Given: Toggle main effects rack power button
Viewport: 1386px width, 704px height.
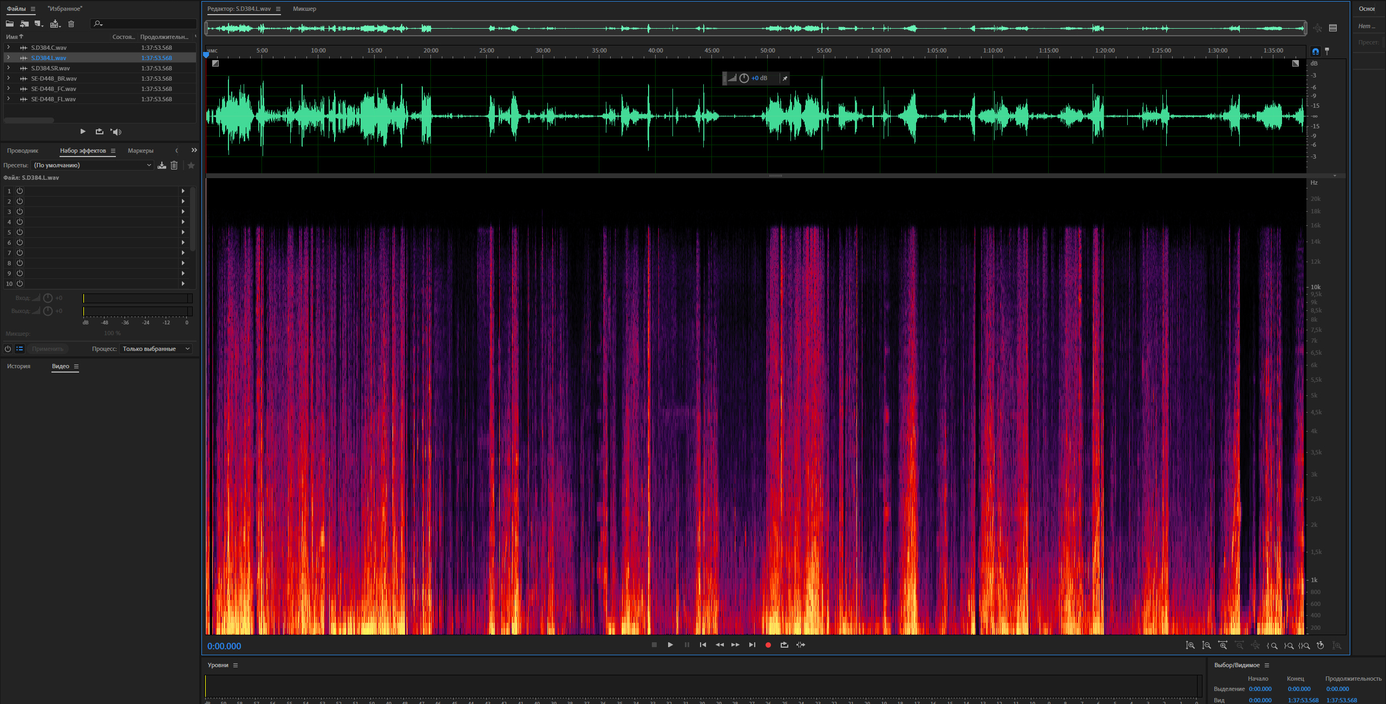Looking at the screenshot, I should coord(8,349).
